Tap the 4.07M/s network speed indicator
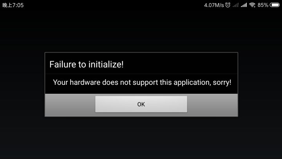Screen dimensions: 282x159 tap(214, 5)
